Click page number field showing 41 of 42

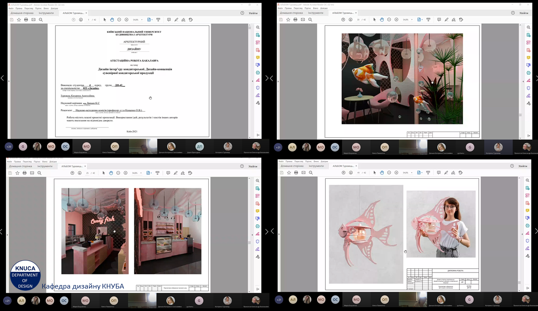point(359,173)
